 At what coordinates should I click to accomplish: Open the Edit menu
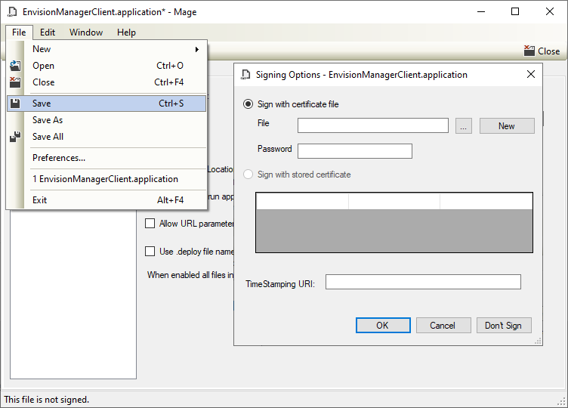[x=48, y=32]
